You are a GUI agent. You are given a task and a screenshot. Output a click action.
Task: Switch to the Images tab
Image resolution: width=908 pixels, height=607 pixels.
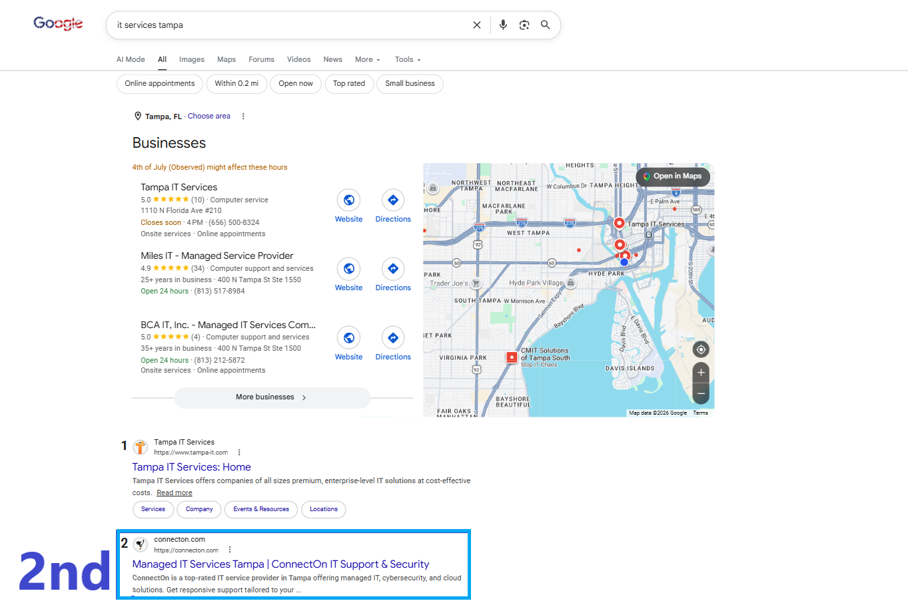click(x=192, y=60)
